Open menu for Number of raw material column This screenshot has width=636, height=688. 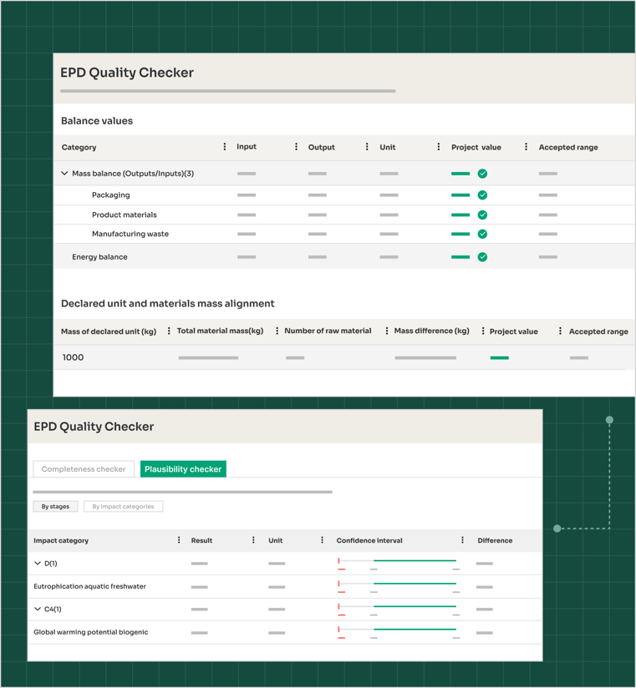(x=386, y=331)
